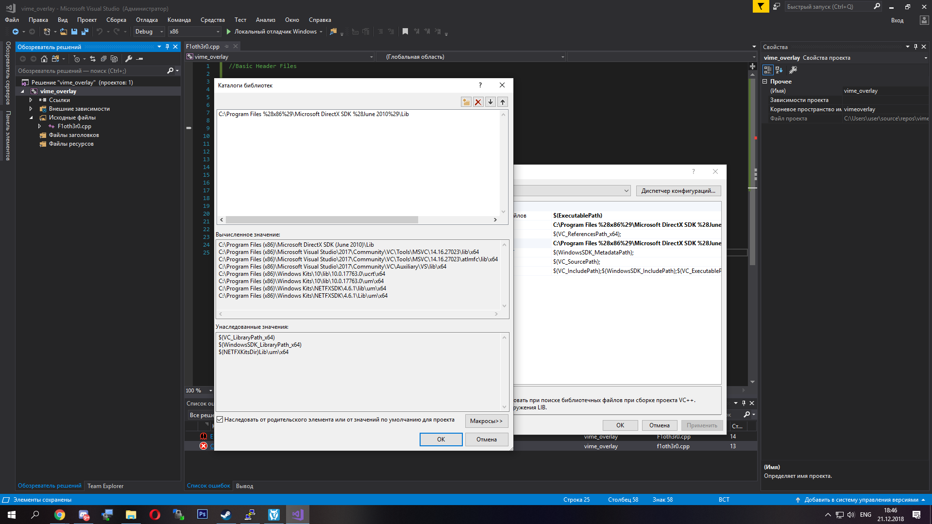Open the Debug configuration dropdown
Screen dimensions: 932x524
pos(149,32)
